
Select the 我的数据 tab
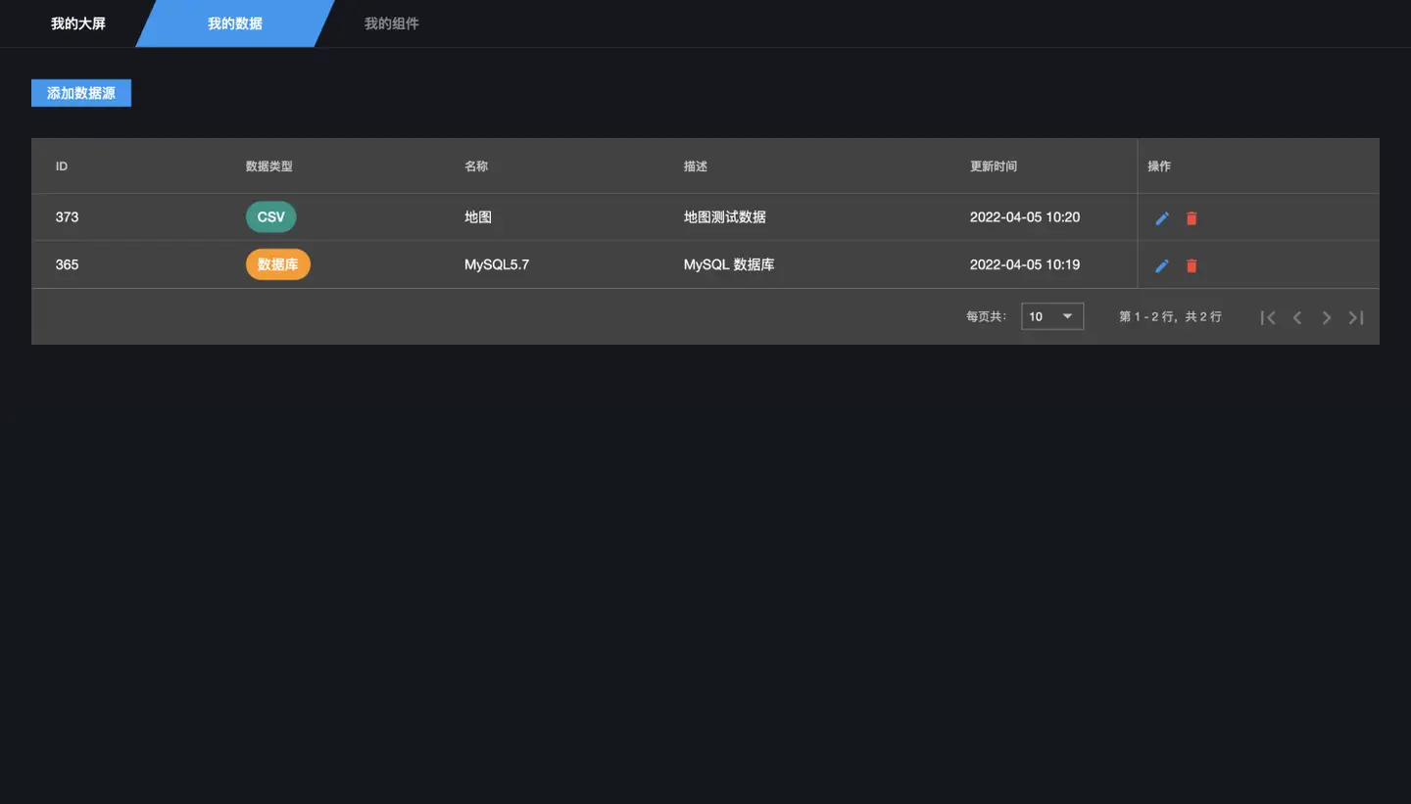point(235,24)
